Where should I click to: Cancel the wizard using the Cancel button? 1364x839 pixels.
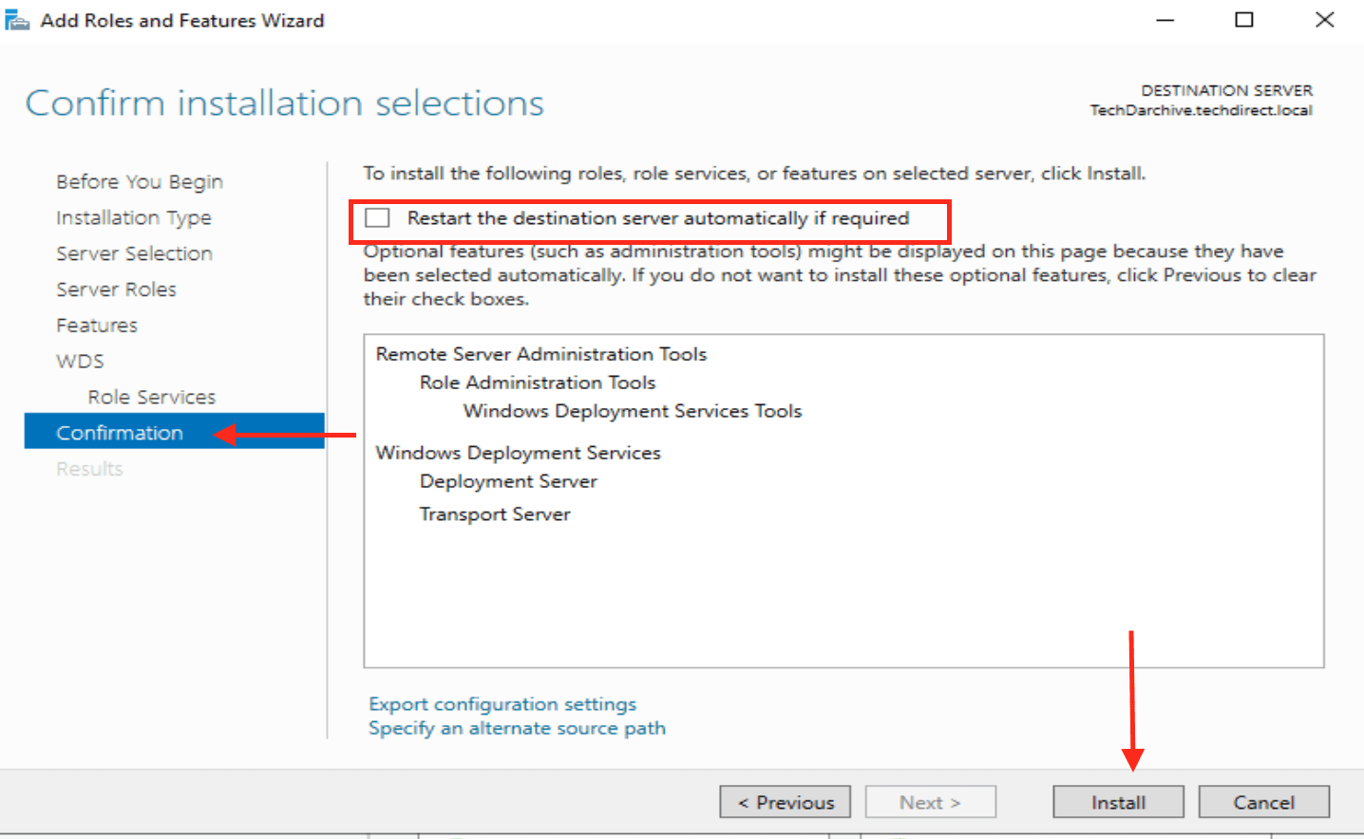tap(1263, 802)
